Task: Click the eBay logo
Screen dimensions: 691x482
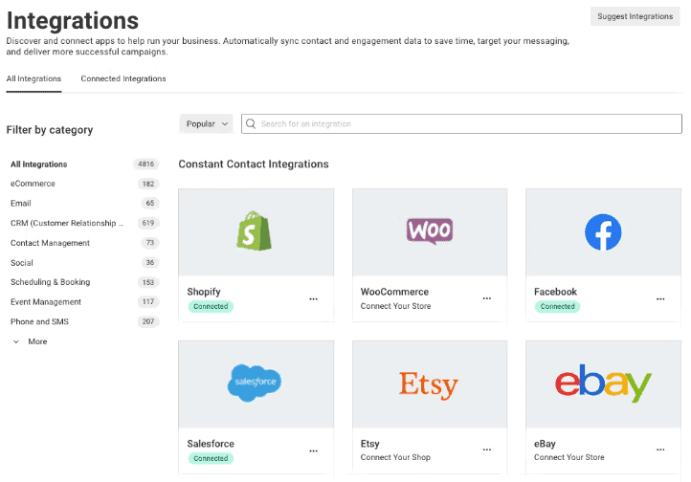Action: (x=603, y=384)
